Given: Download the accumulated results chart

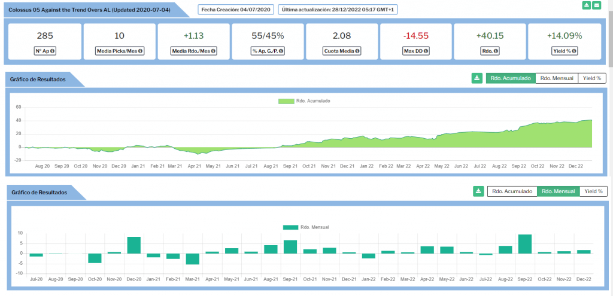Looking at the screenshot, I should click(x=477, y=78).
